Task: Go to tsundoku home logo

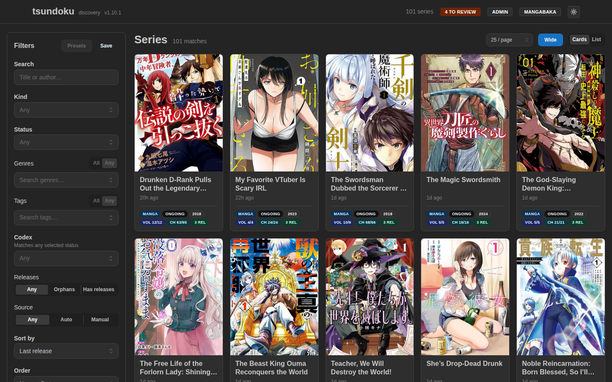Action: pyautogui.click(x=53, y=11)
